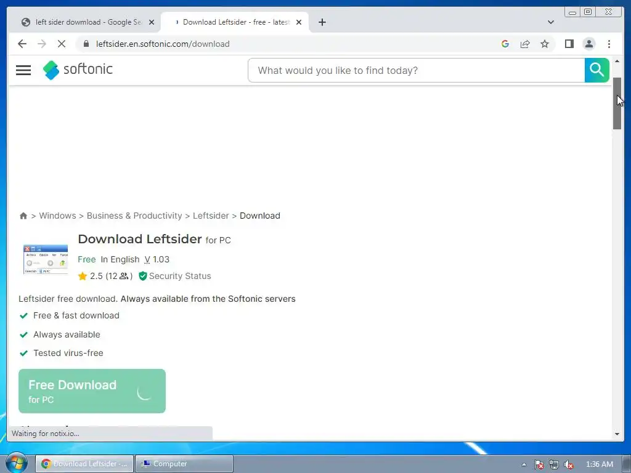Click the Google icon in address bar

pos(505,44)
